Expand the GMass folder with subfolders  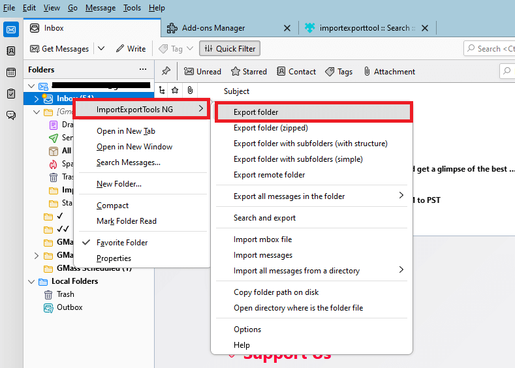37,255
